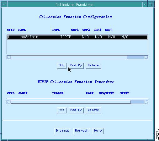Click the CFID header in TCPIP interface table
The image size is (159, 141).
coord(11,93)
